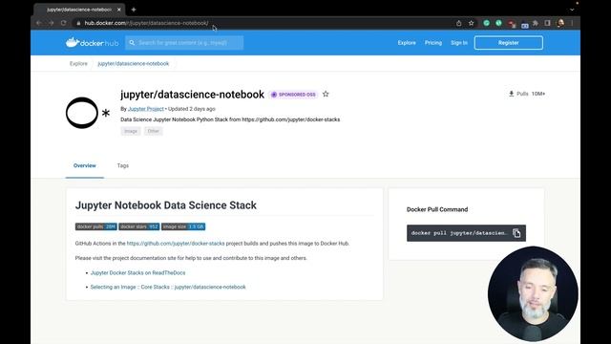Click the docker stars badge
611x344 pixels.
point(139,226)
